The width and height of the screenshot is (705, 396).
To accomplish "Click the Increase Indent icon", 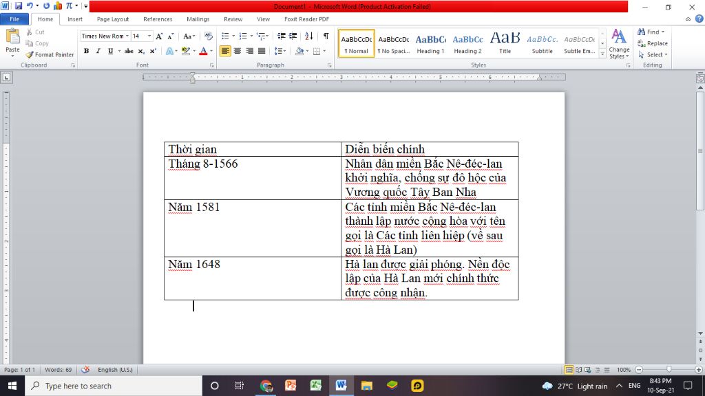I will (293, 36).
